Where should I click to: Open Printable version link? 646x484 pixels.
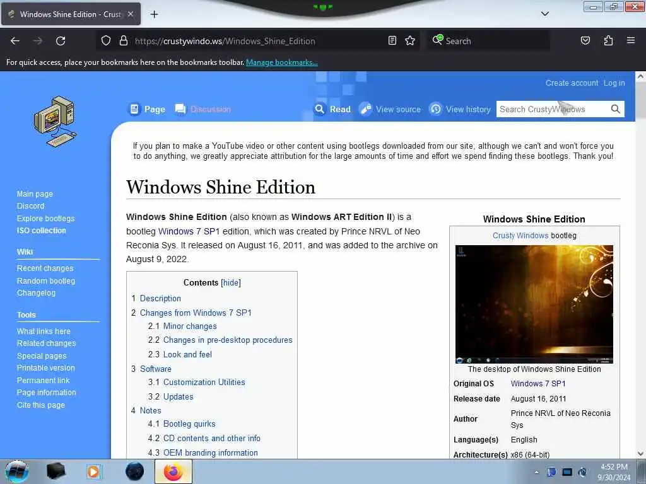45,368
